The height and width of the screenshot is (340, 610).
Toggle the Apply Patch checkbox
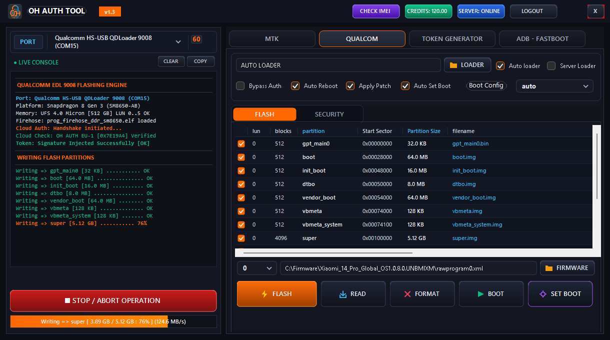click(x=350, y=85)
